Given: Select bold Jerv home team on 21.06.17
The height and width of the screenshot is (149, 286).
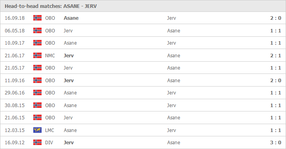Looking at the screenshot, I should [x=69, y=55].
